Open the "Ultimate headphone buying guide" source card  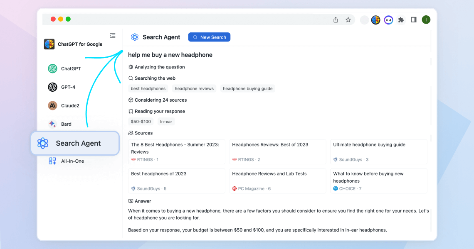click(378, 151)
